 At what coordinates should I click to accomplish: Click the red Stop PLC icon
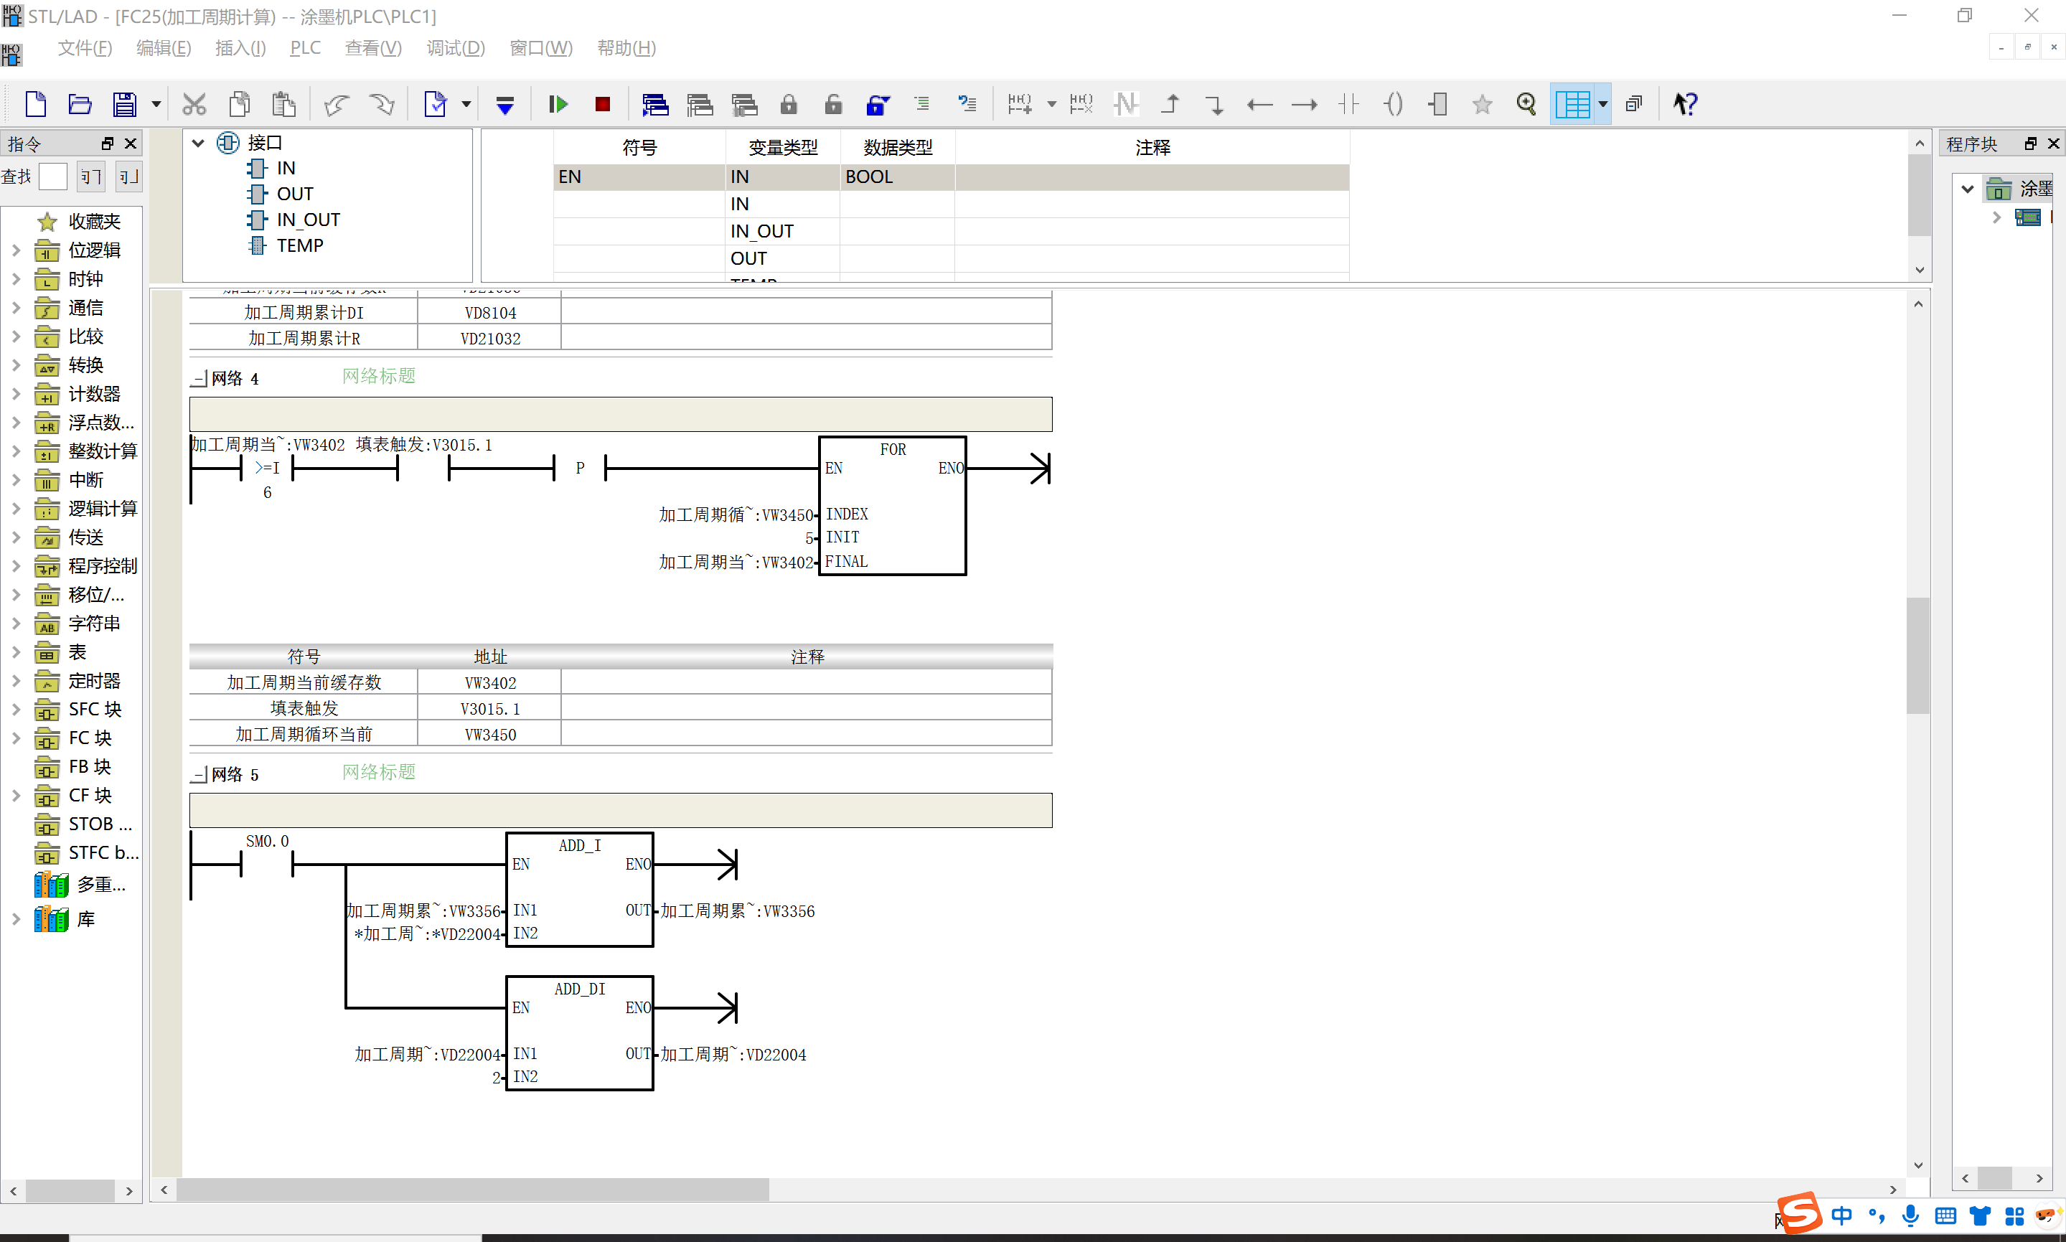tap(603, 105)
